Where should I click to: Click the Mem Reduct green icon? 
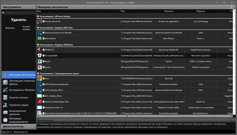tap(39, 39)
